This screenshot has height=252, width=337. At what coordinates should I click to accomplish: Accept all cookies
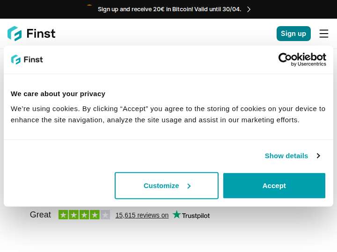tap(274, 186)
